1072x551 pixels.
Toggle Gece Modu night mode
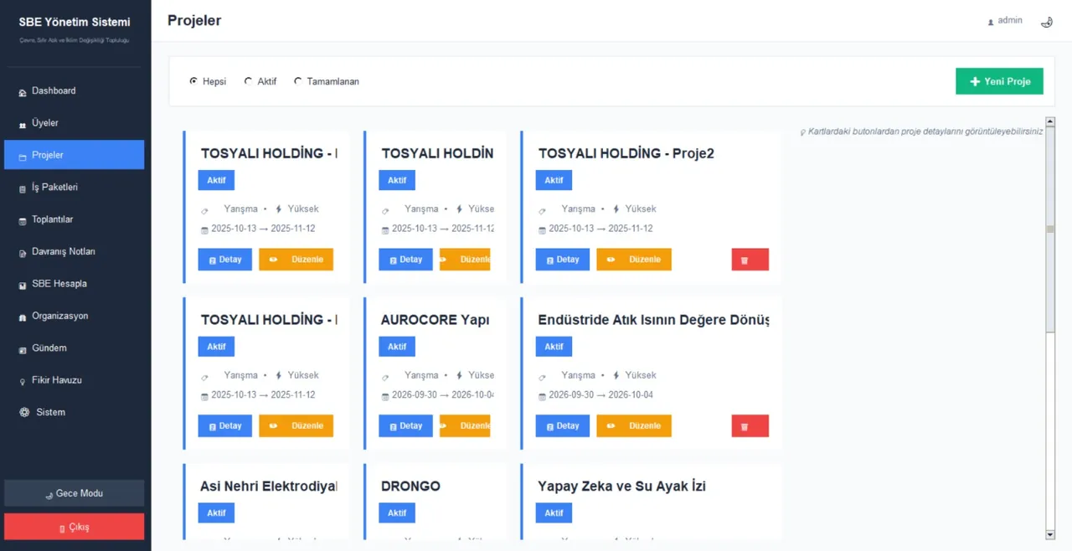tap(74, 493)
